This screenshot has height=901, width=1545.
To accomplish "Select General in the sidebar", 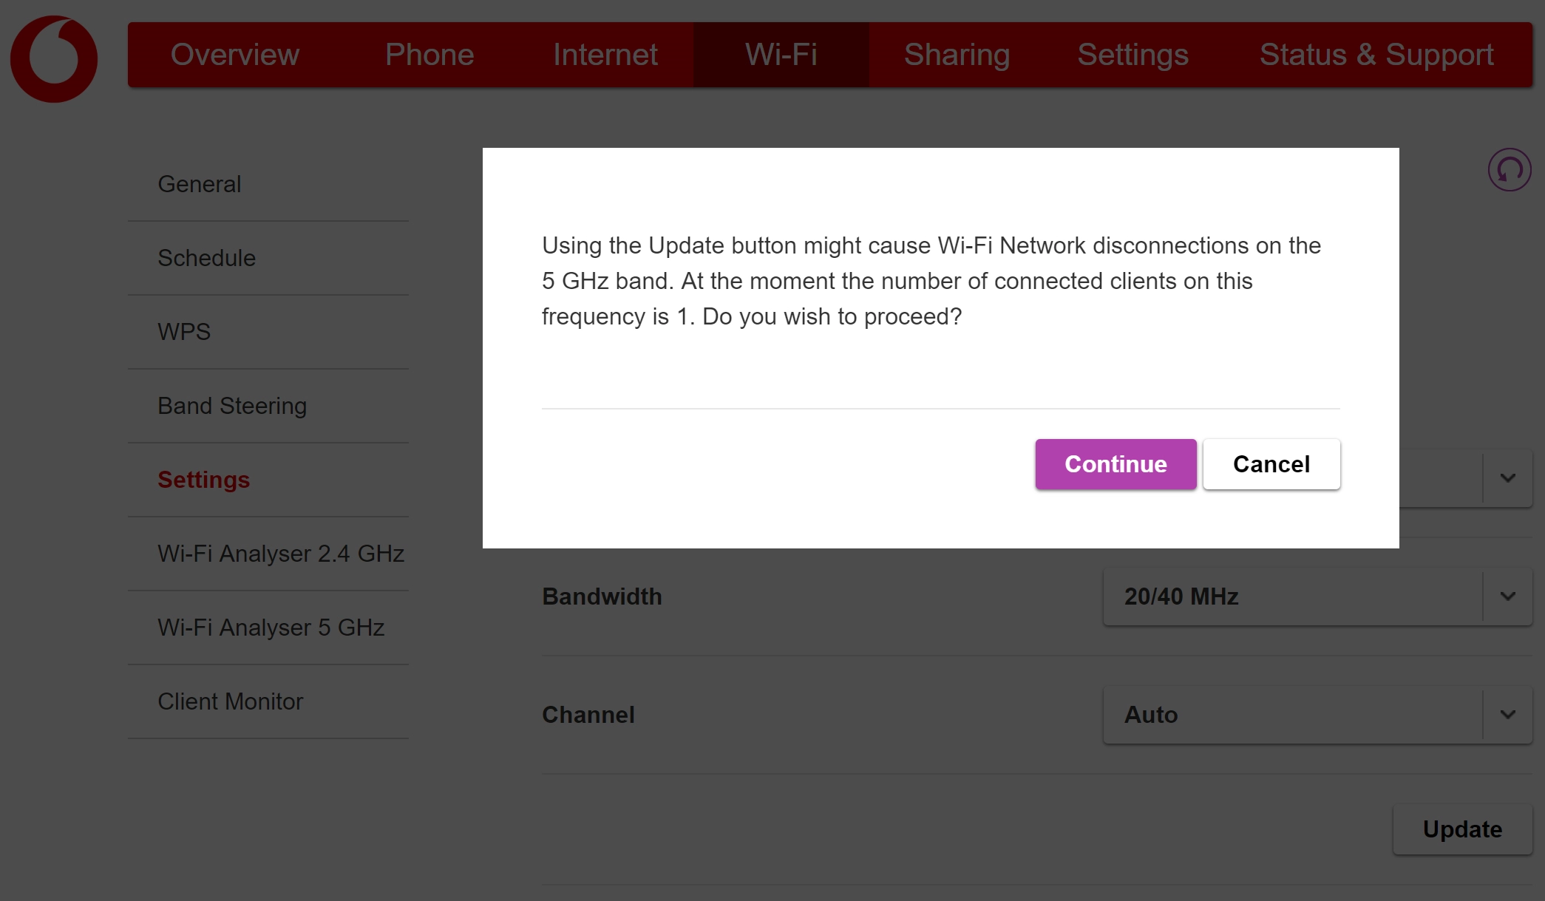I will coord(199,184).
